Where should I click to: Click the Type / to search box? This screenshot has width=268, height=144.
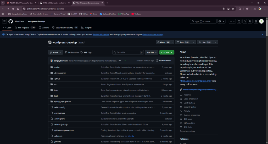(203, 21)
